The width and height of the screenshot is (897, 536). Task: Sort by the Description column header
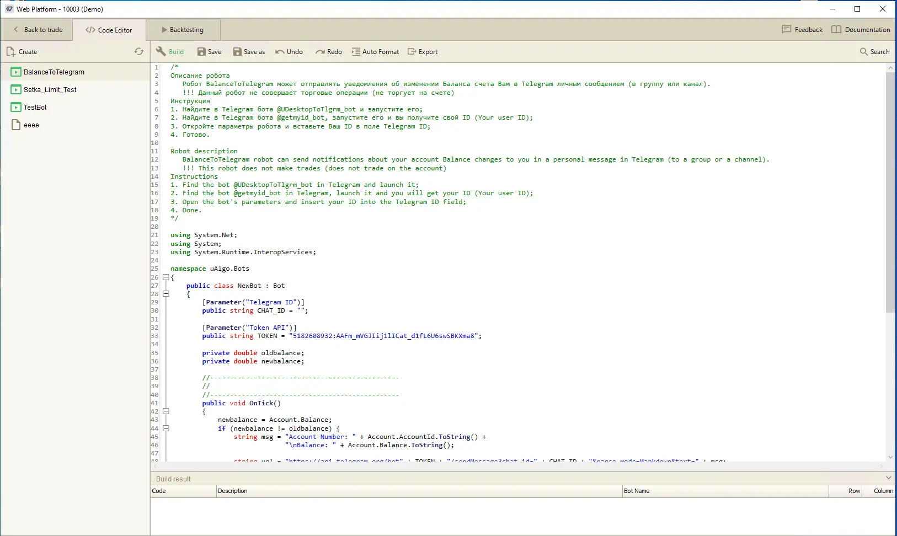click(x=419, y=491)
